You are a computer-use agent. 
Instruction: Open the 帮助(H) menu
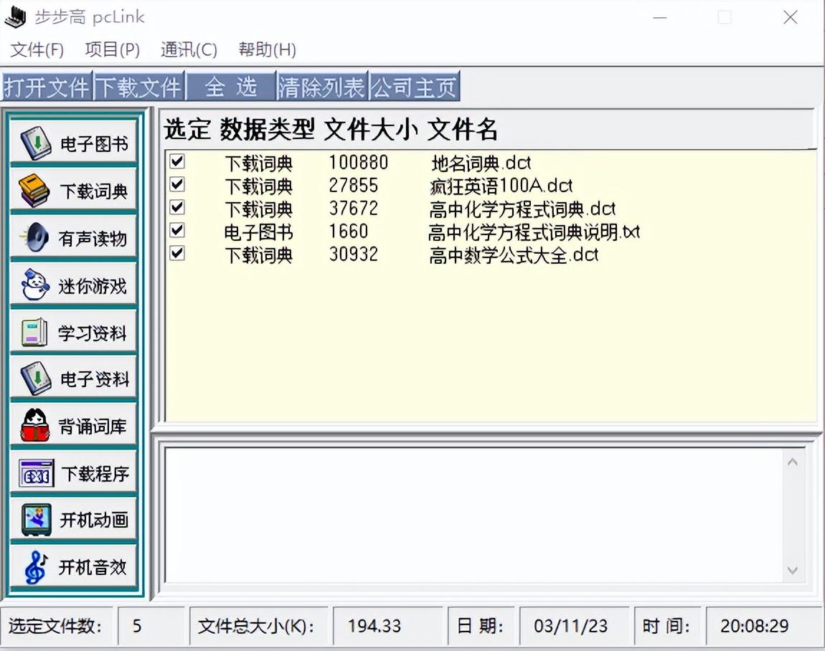point(267,50)
